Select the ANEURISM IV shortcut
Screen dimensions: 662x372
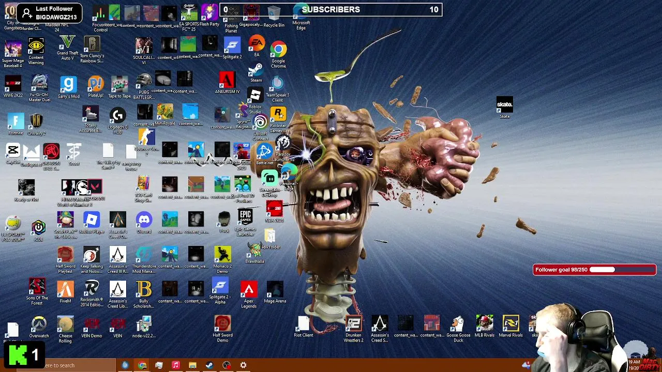[227, 83]
